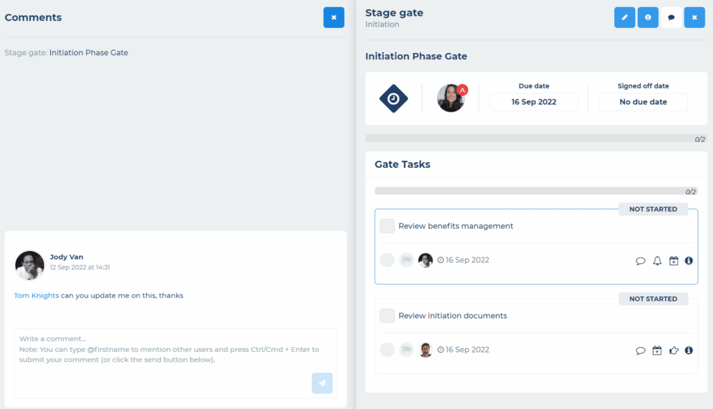Open assignee avatar on Review benefits management
Image resolution: width=713 pixels, height=409 pixels.
(x=425, y=260)
